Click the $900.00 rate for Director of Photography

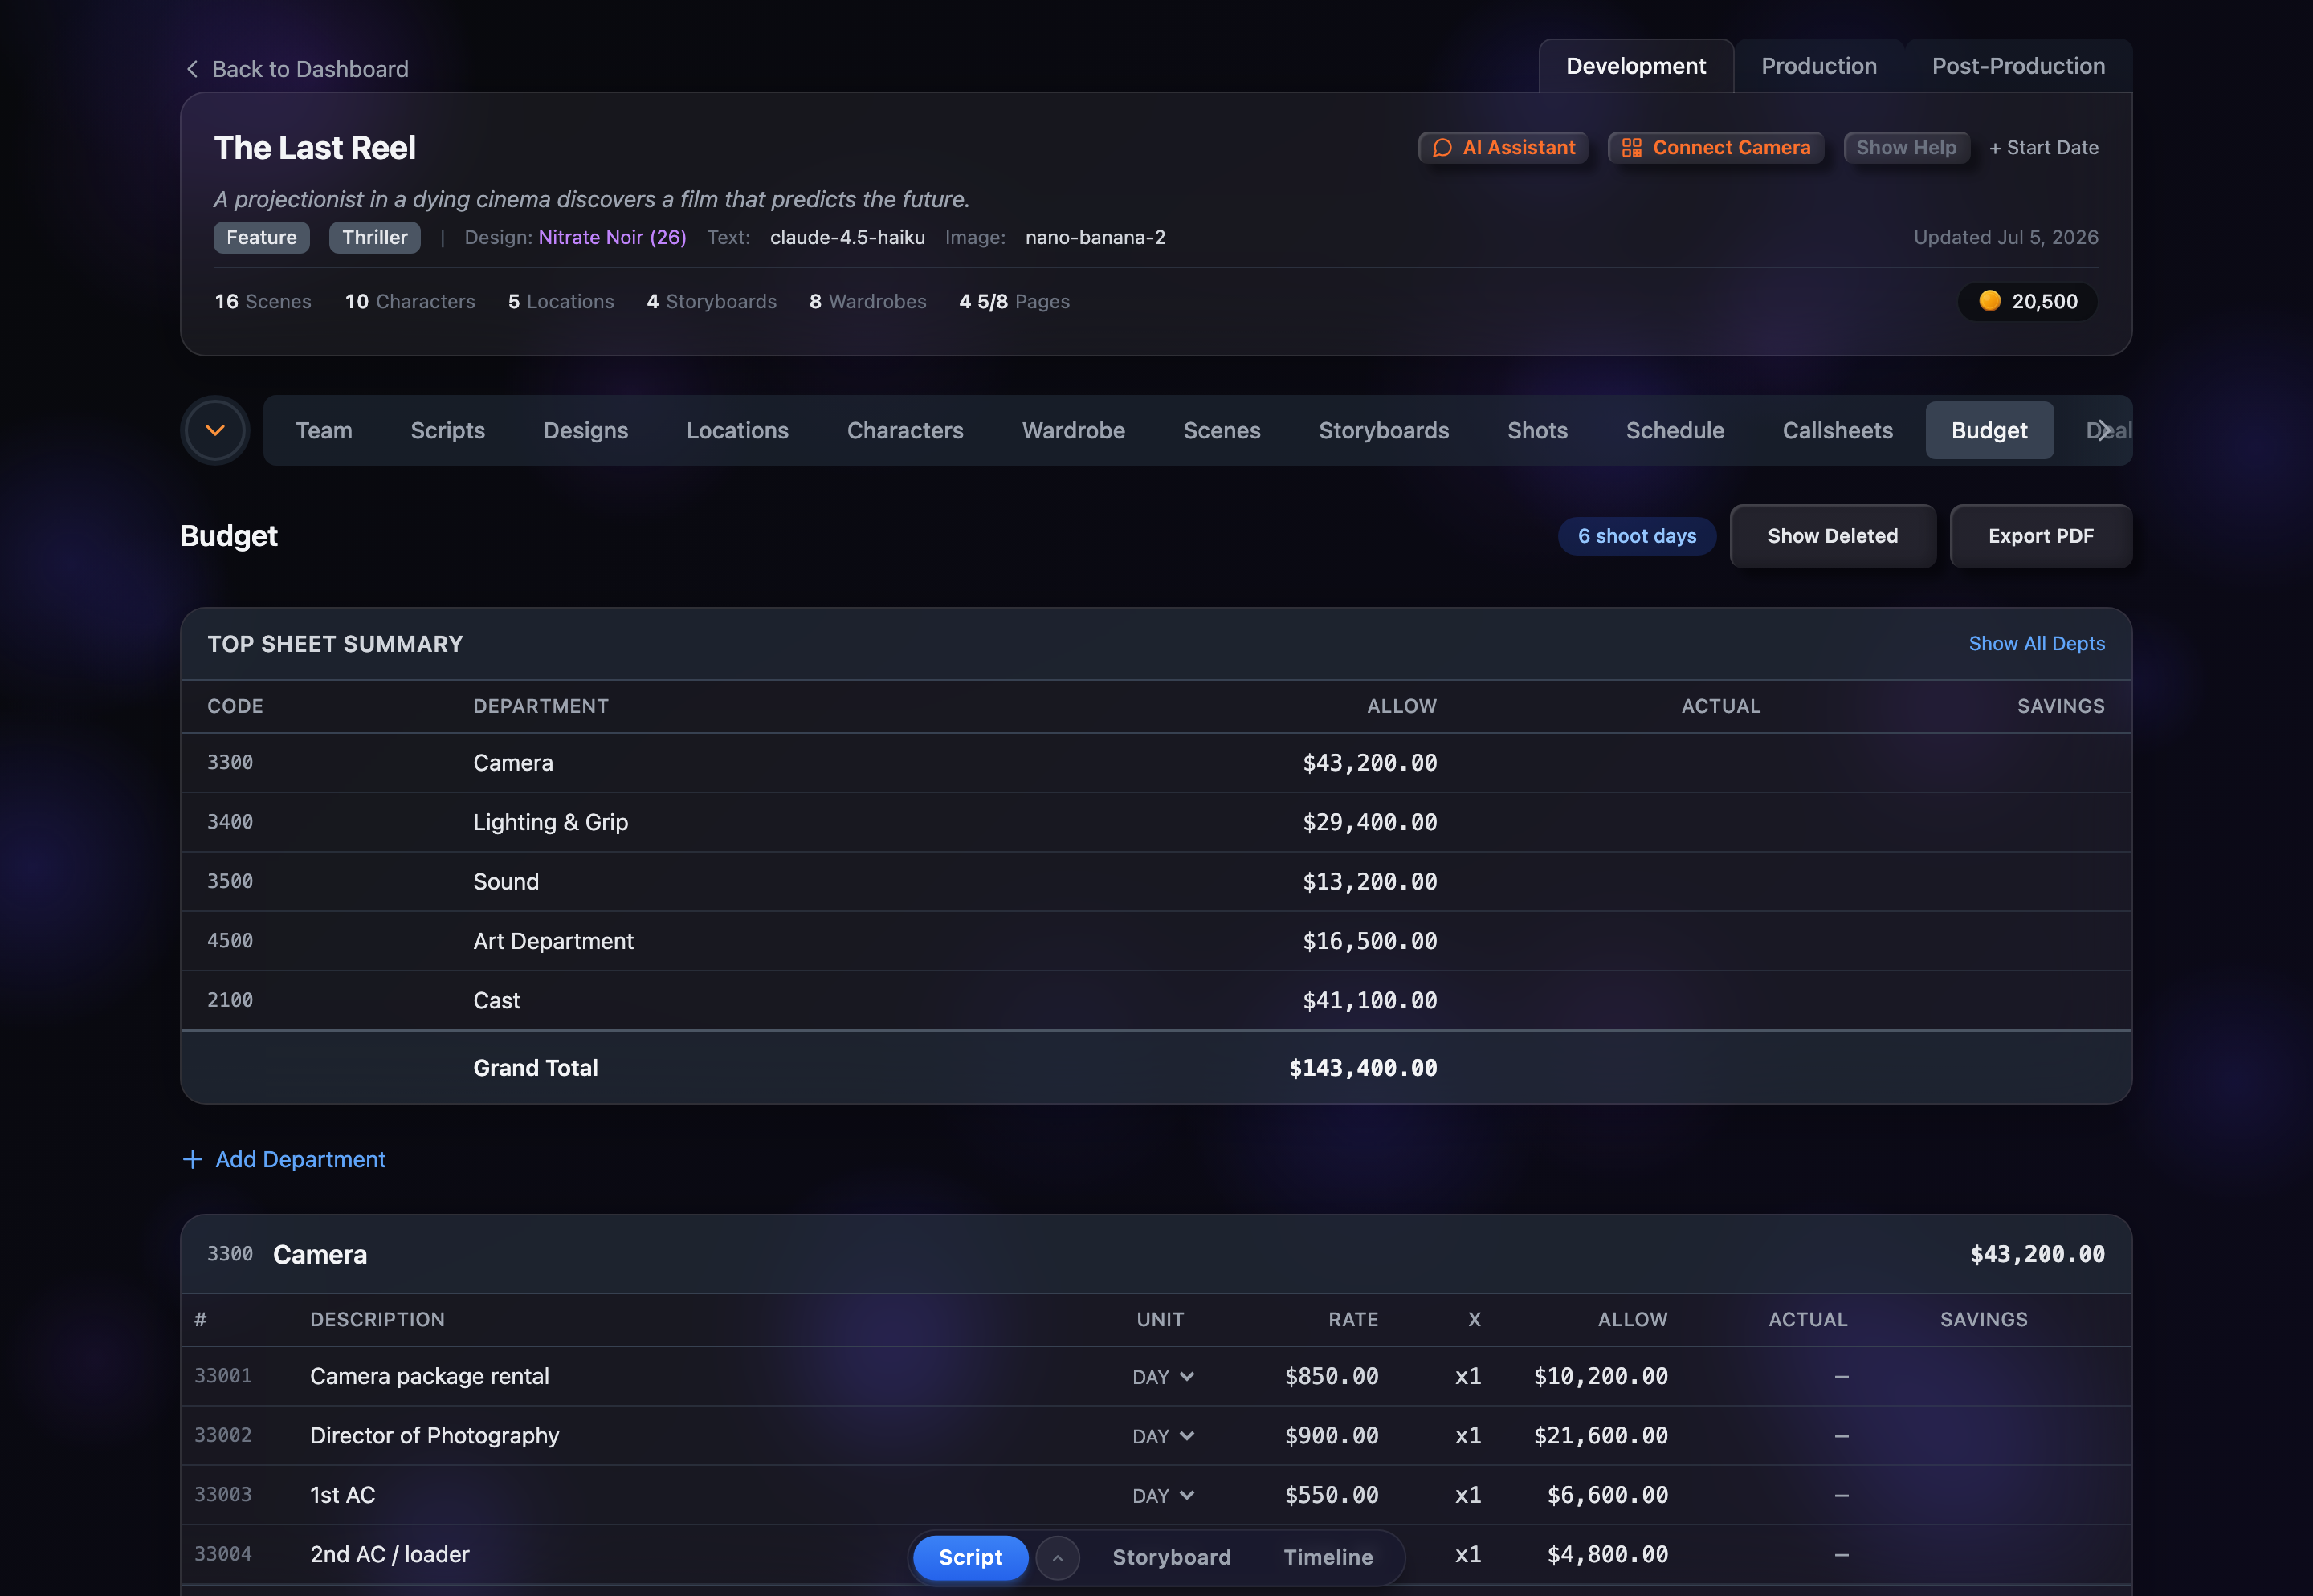[1331, 1436]
